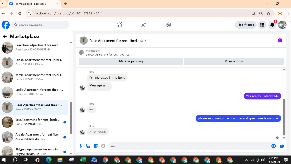The height and width of the screenshot is (164, 291).
Task: Click message thread scroll down arrow
Action: tap(284, 138)
